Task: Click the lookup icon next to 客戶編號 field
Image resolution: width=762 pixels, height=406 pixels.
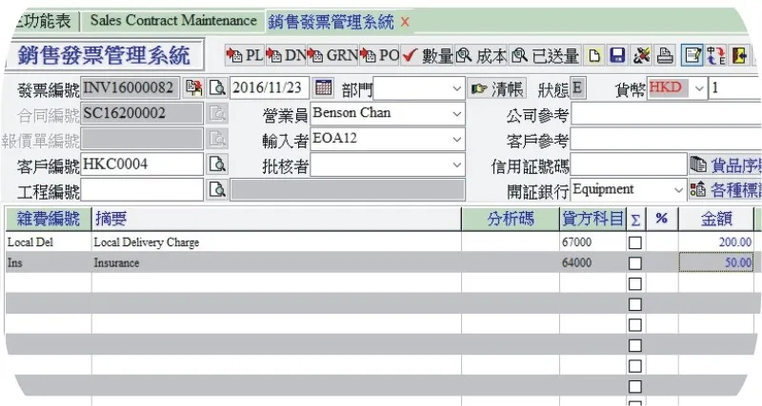Action: pyautogui.click(x=217, y=164)
